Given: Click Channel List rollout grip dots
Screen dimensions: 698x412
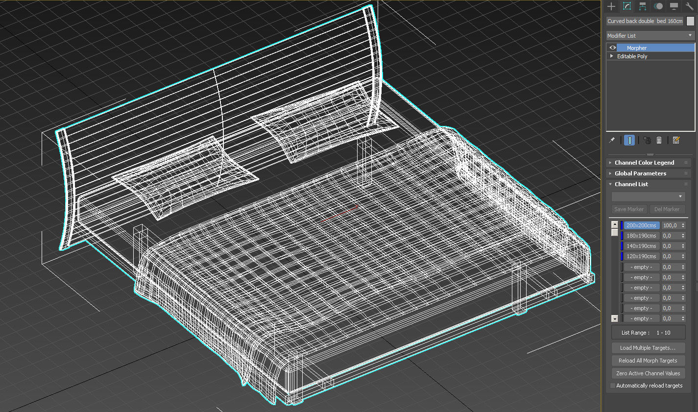Looking at the screenshot, I should pyautogui.click(x=686, y=184).
